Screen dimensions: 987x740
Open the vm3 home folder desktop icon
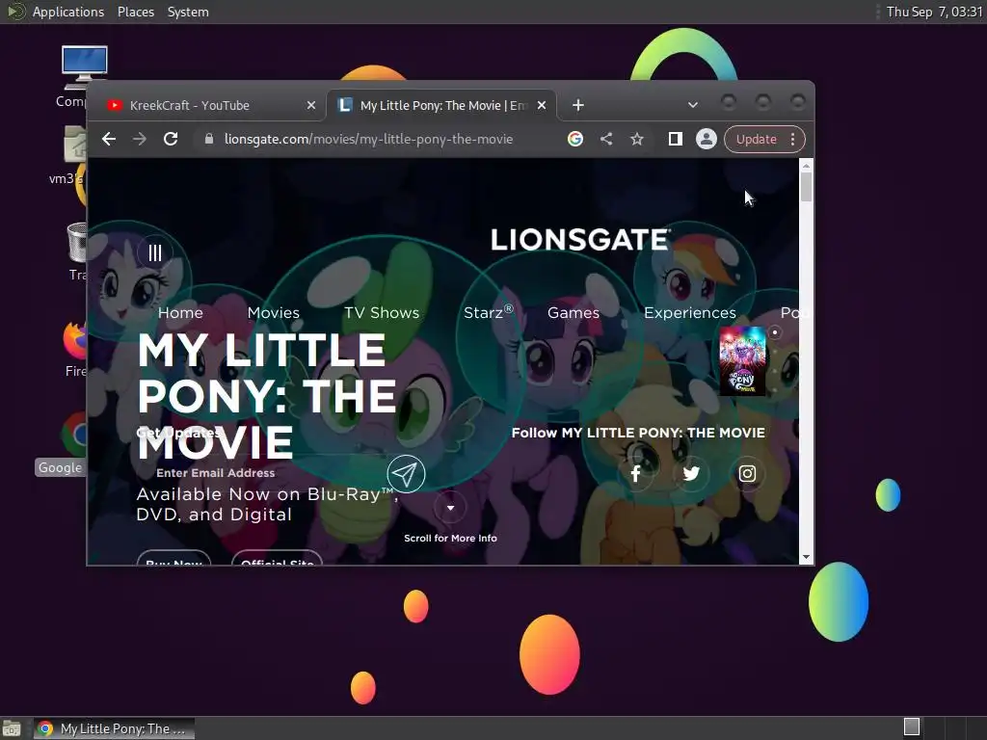tap(75, 145)
